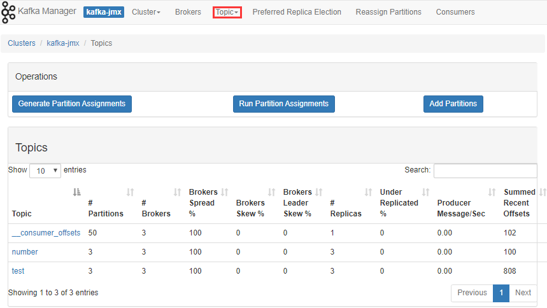Click the Operations panel heading
The height and width of the screenshot is (308, 547).
[36, 77]
